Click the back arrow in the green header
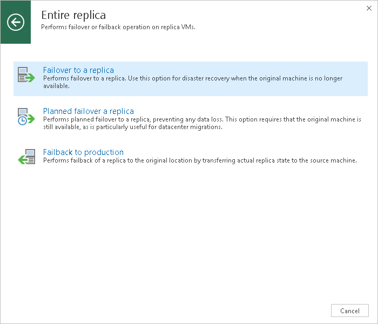 [16, 22]
